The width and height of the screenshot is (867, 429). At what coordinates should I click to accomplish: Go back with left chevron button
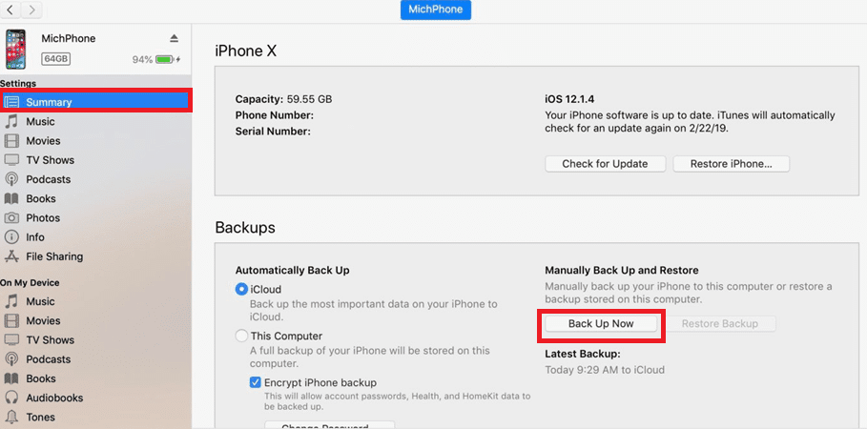click(x=11, y=10)
